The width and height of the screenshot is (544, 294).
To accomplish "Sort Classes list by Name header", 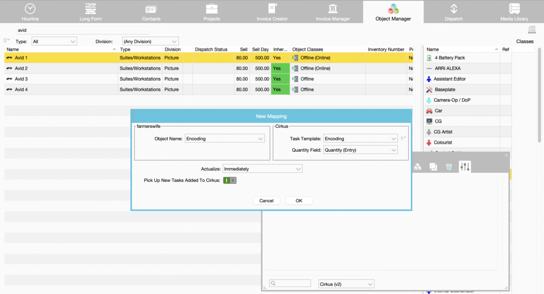I will [x=462, y=49].
